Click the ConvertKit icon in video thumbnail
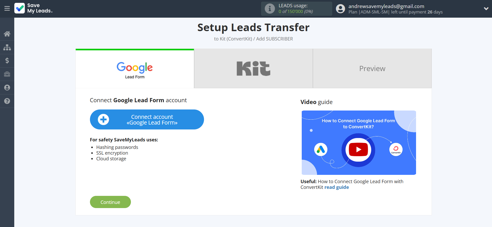The height and width of the screenshot is (227, 492). coord(396,150)
